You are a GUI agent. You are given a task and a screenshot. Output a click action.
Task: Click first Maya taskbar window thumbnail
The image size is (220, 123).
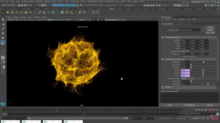(x=11, y=122)
